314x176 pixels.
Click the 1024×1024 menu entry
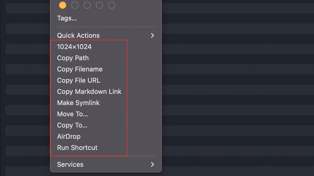click(74, 47)
